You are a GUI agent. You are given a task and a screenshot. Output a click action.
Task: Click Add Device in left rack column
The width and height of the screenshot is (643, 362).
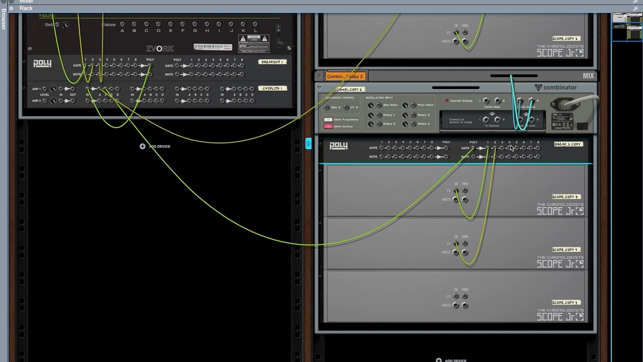tap(155, 146)
